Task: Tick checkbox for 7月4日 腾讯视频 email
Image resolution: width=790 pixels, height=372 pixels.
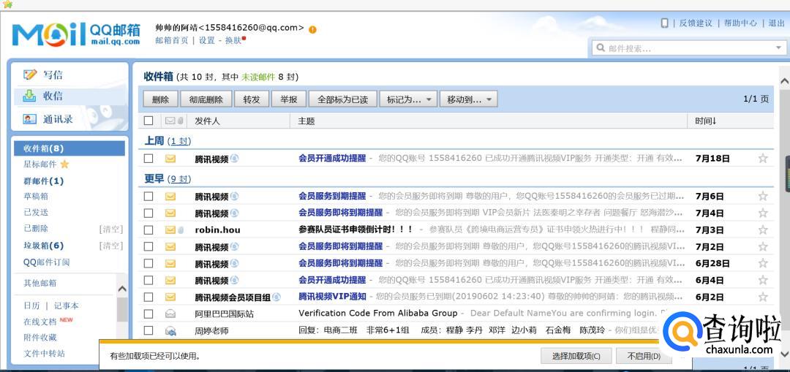Action: click(x=148, y=213)
